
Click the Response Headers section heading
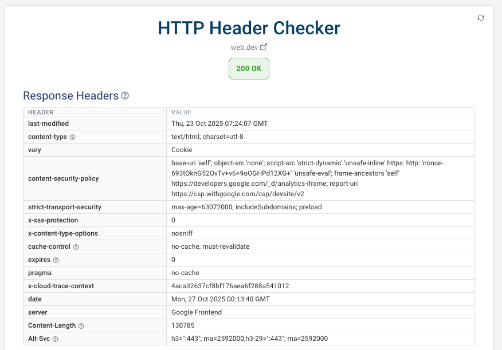pos(70,96)
